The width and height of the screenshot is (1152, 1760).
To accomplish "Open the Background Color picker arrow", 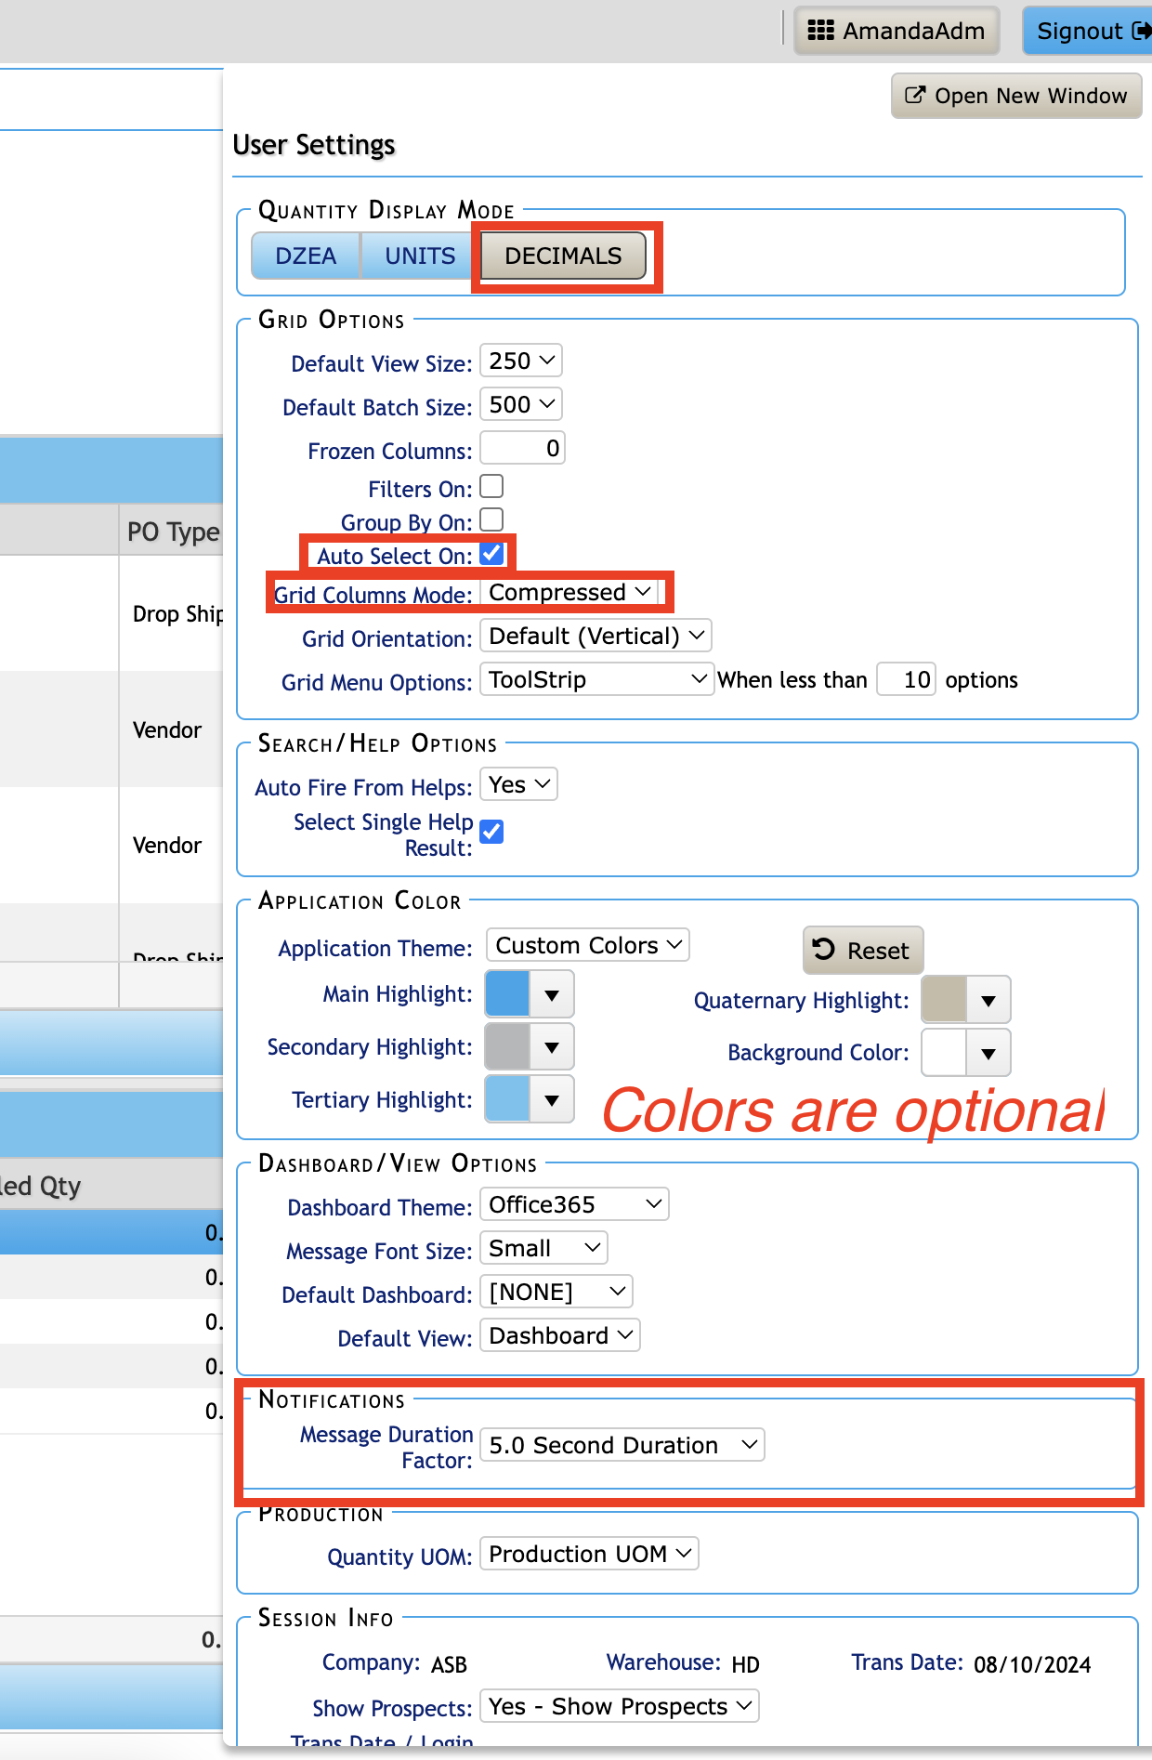I will pyautogui.click(x=988, y=1053).
